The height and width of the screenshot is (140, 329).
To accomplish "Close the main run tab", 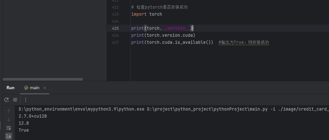I will [x=45, y=88].
